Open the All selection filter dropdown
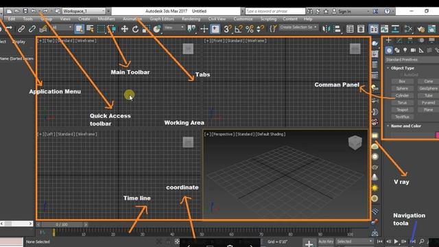 pyautogui.click(x=62, y=27)
